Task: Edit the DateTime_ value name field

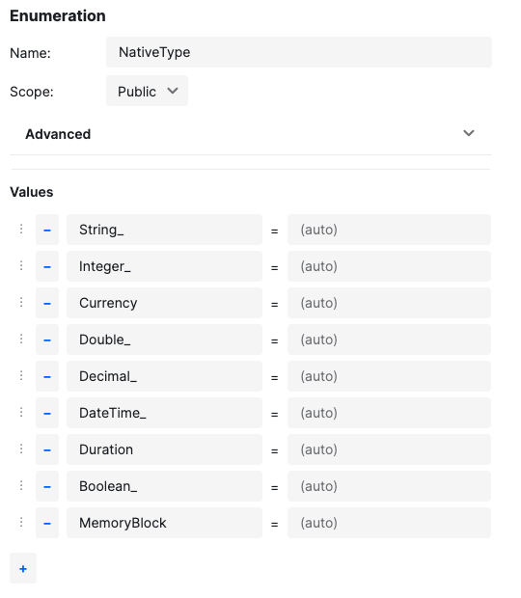Action: (x=164, y=413)
